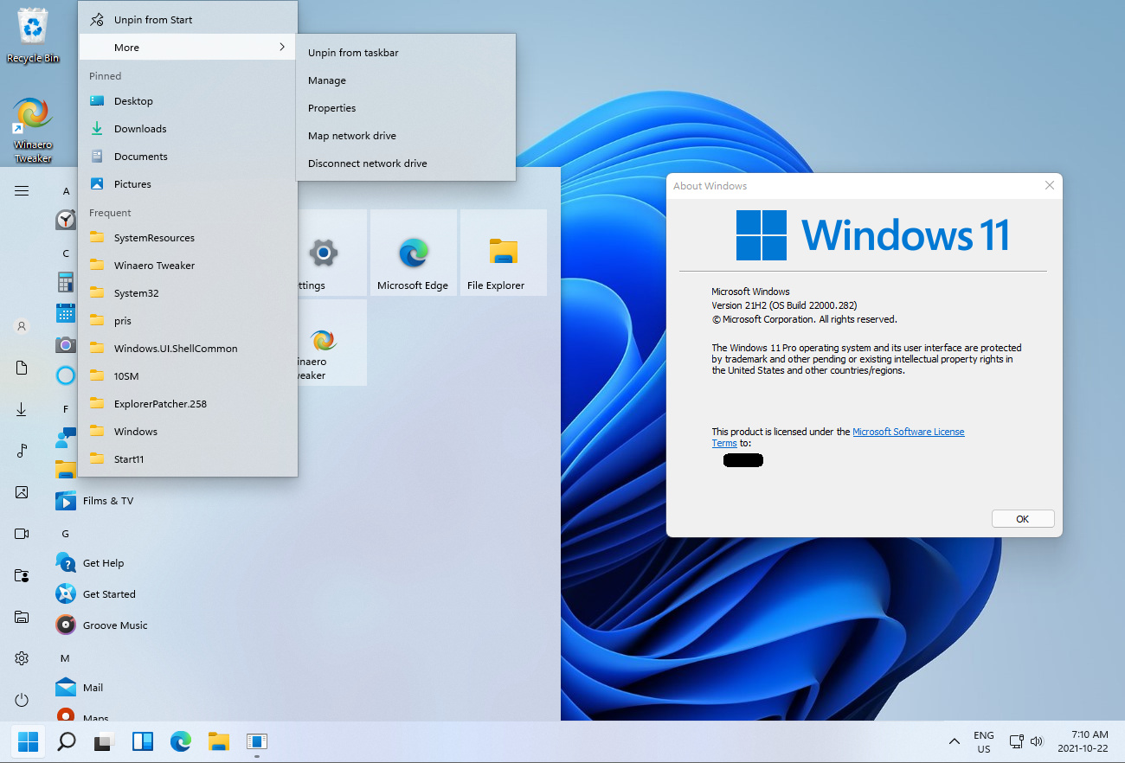Select the File Explorer tile

pos(503,253)
